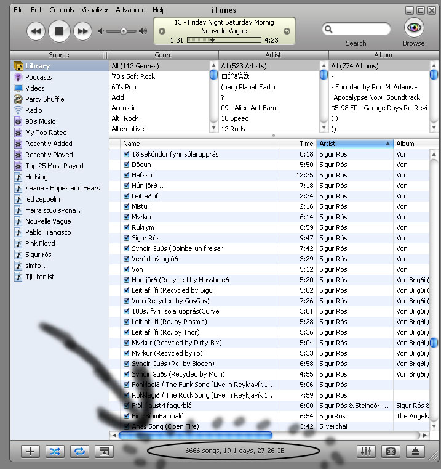Skip to next track button
The image size is (441, 469).
point(82,31)
